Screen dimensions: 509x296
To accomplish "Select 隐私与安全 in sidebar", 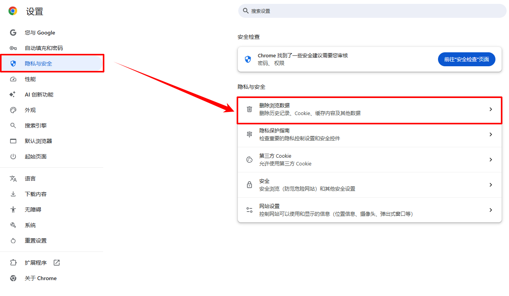I will 52,64.
